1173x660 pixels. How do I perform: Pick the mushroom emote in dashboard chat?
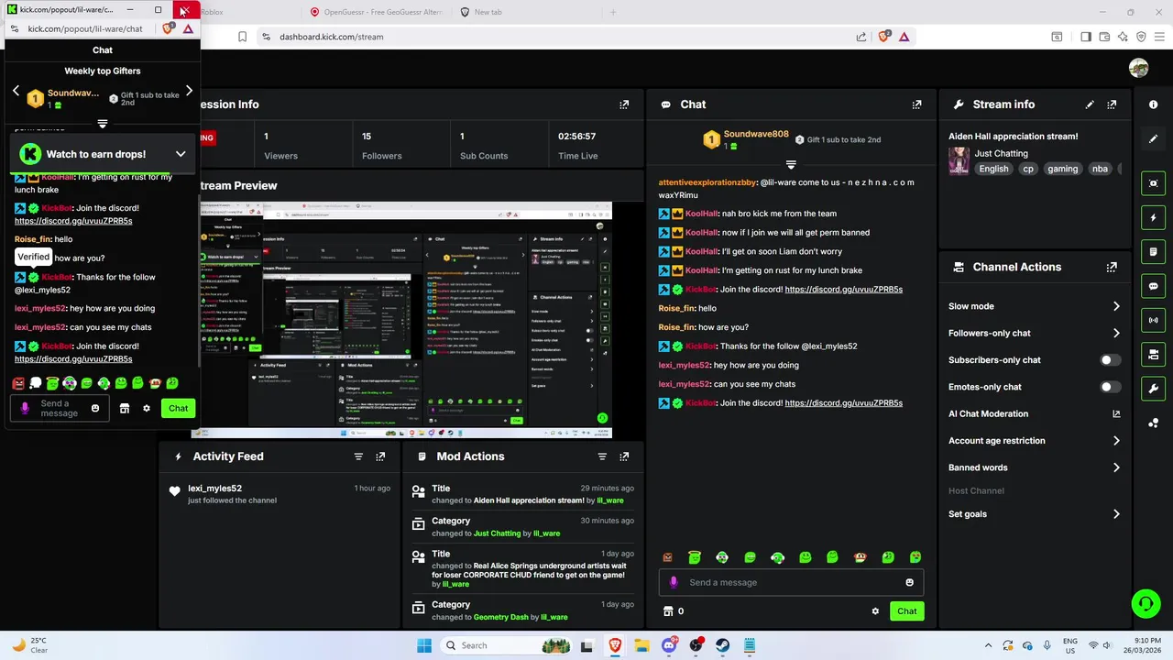pos(860,557)
